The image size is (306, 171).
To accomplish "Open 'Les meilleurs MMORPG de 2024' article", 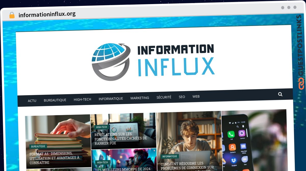I will [124, 169].
